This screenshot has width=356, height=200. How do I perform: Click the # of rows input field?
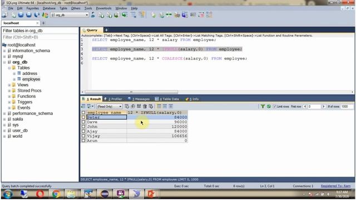tap(347, 106)
